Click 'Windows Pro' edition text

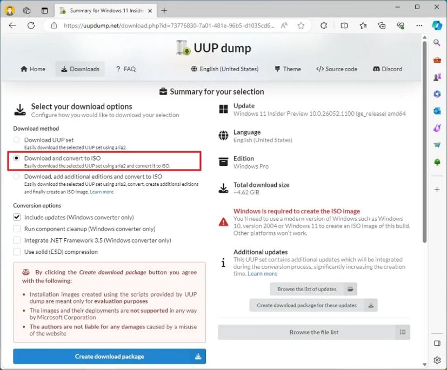coord(251,166)
